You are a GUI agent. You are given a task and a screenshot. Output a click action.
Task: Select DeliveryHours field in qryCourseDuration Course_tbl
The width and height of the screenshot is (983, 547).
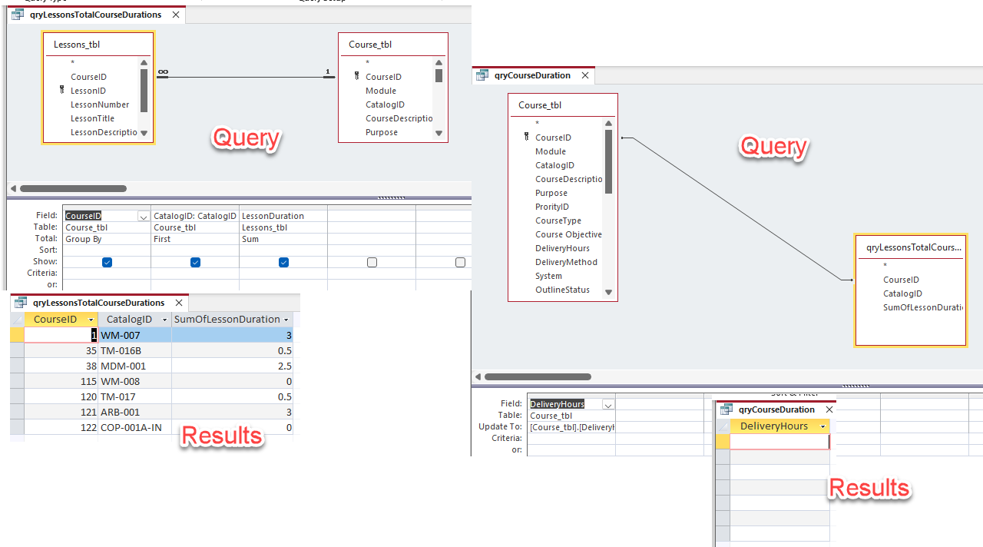click(562, 248)
